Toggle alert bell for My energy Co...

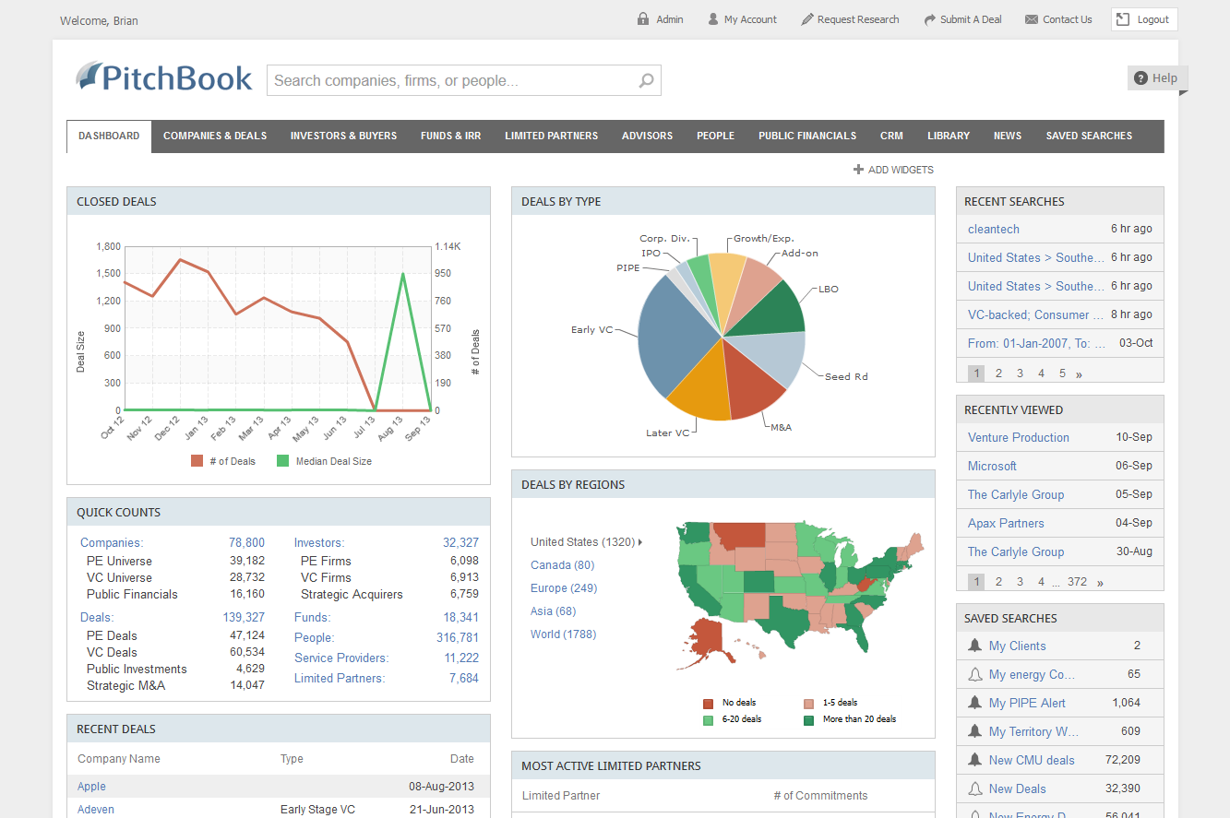tap(974, 674)
